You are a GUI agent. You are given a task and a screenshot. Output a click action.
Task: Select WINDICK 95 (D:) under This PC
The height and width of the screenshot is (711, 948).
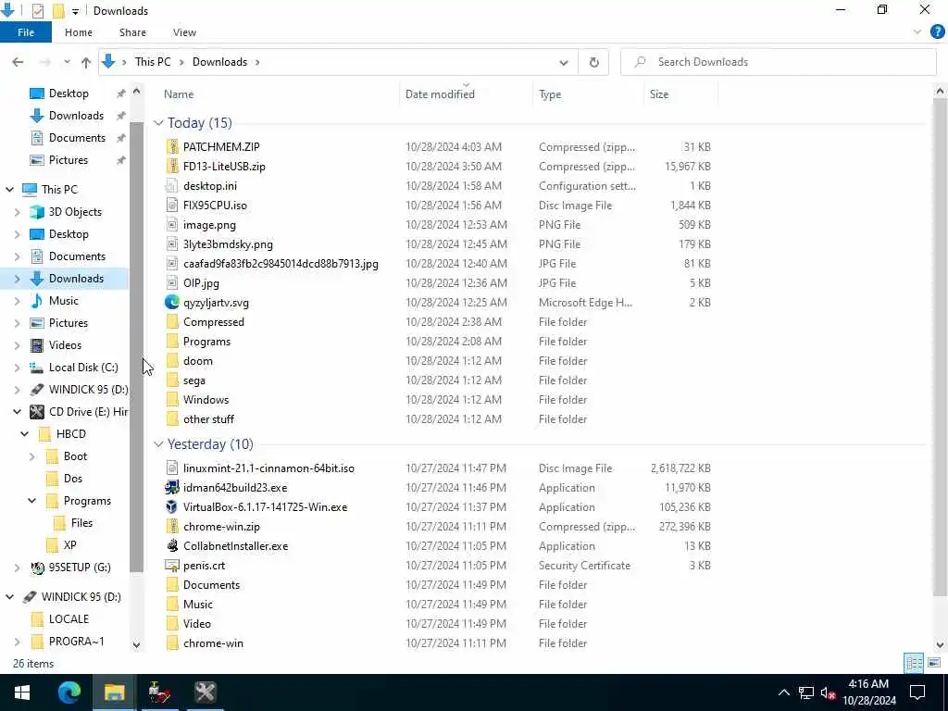[88, 390]
